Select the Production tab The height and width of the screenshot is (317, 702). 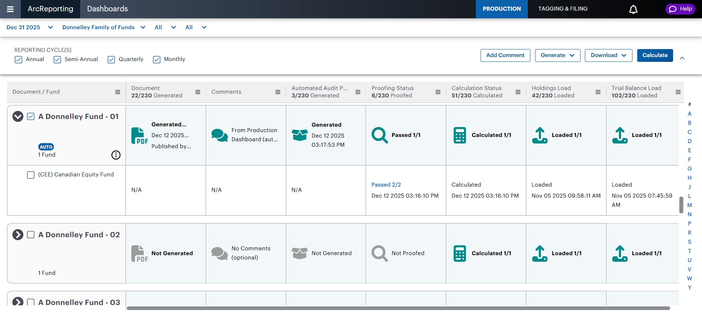point(501,9)
